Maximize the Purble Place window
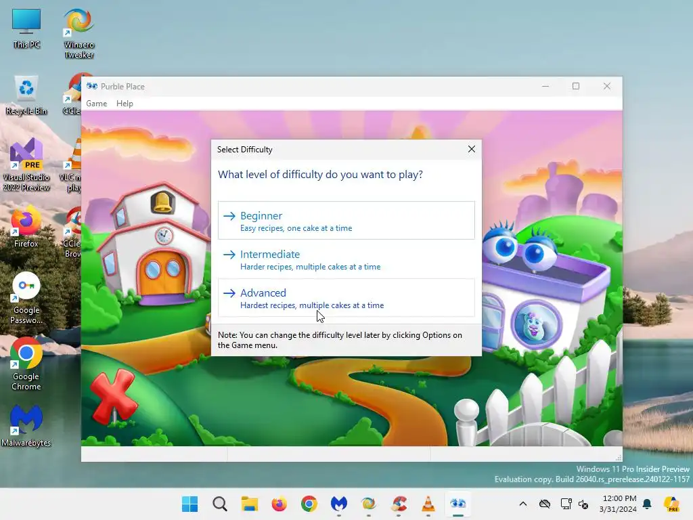This screenshot has width=693, height=520. pos(576,86)
